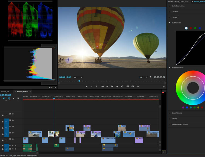Expand the Color Wheels section
205x157 pixels.
pyautogui.click(x=169, y=113)
